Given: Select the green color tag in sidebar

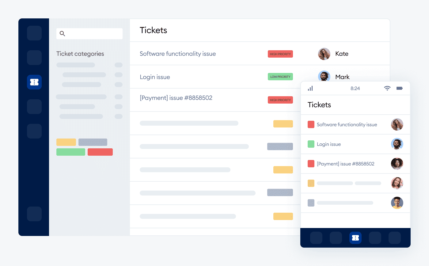Looking at the screenshot, I should [71, 152].
